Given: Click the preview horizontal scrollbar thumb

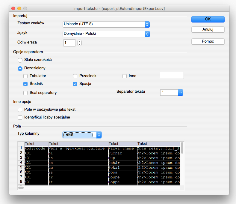Looking at the screenshot, I should [21, 188].
